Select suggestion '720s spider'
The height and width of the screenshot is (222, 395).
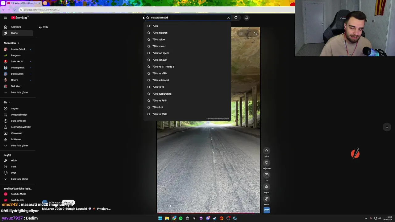click(187, 39)
